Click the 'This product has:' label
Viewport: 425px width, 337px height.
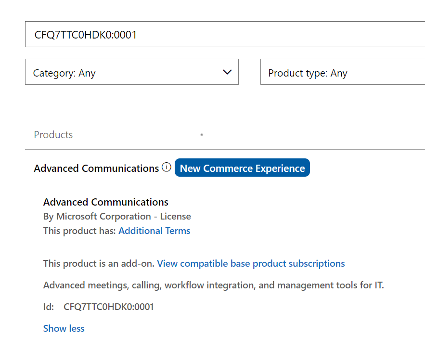(x=79, y=231)
